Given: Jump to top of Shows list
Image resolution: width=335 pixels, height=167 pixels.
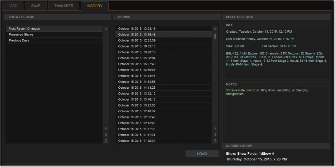Looking at the screenshot, I should (215, 135).
